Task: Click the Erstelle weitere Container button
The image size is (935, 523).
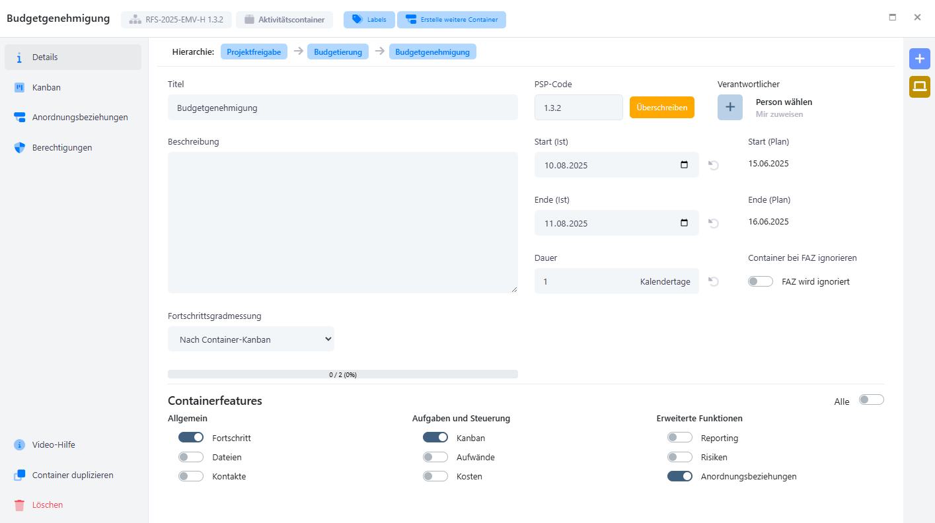Action: point(451,20)
